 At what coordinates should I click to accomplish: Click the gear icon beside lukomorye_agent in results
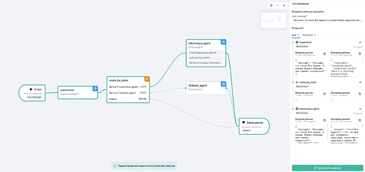tap(297, 109)
